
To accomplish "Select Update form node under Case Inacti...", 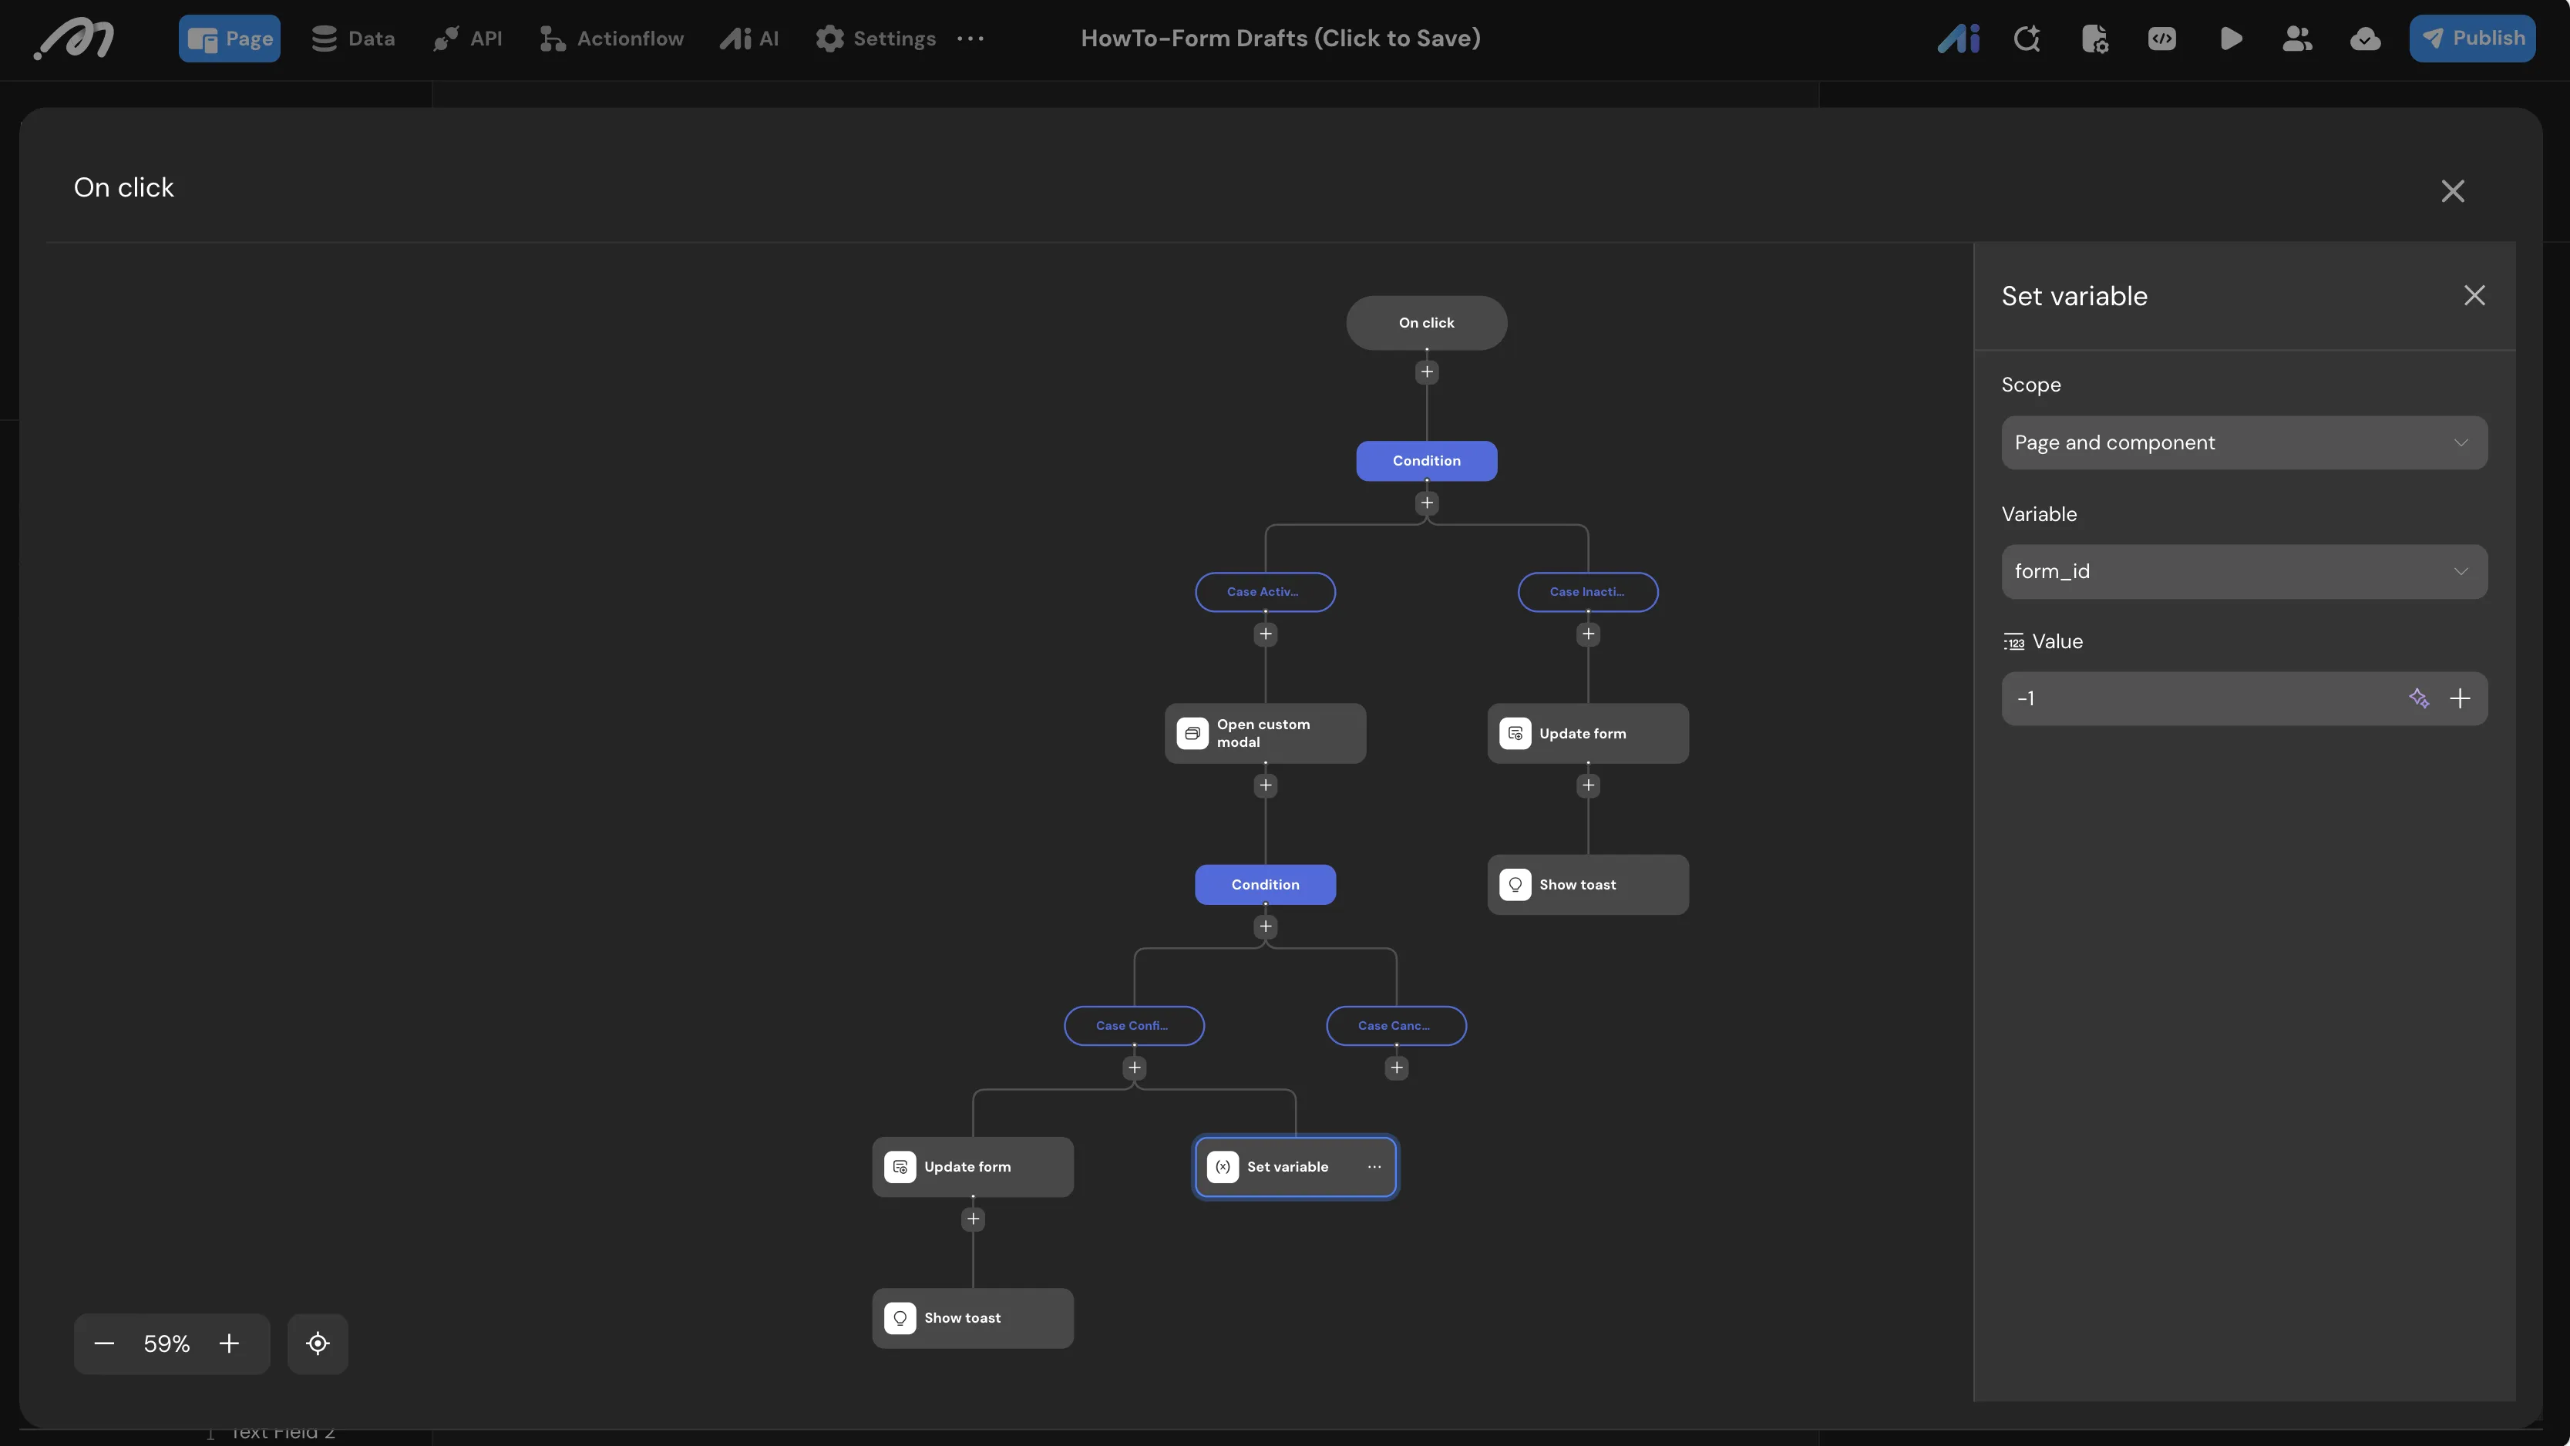I will pos(1587,734).
